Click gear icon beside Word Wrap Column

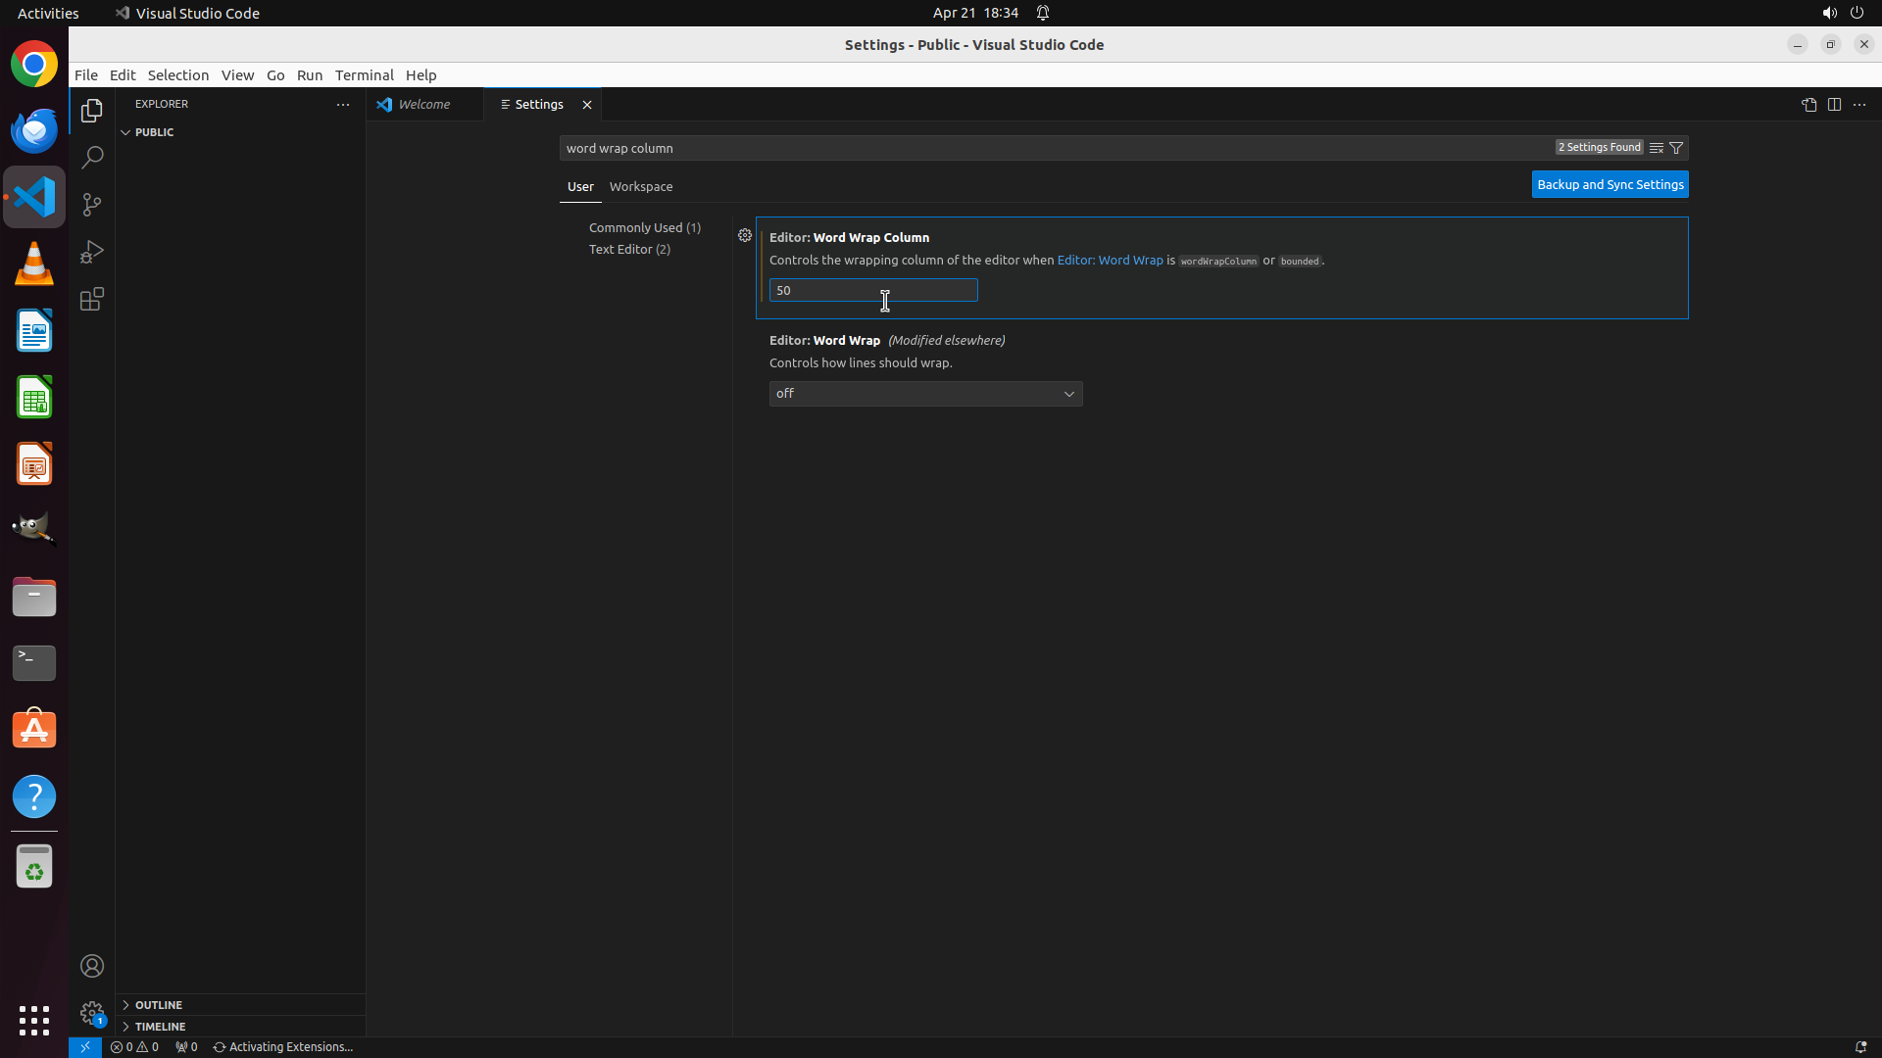pos(745,236)
